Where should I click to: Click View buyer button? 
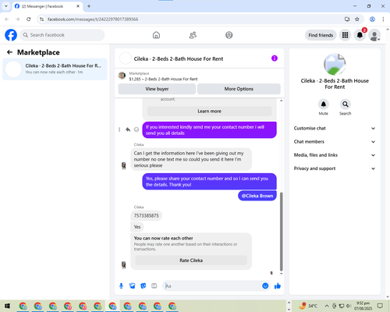tap(157, 89)
